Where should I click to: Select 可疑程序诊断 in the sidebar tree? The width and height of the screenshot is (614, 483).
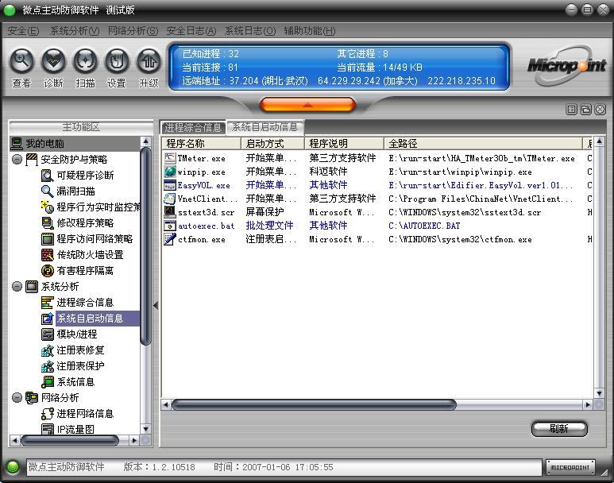(x=85, y=175)
